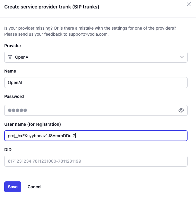Select the empty DID input field
The width and height of the screenshot is (196, 198).
click(96, 161)
